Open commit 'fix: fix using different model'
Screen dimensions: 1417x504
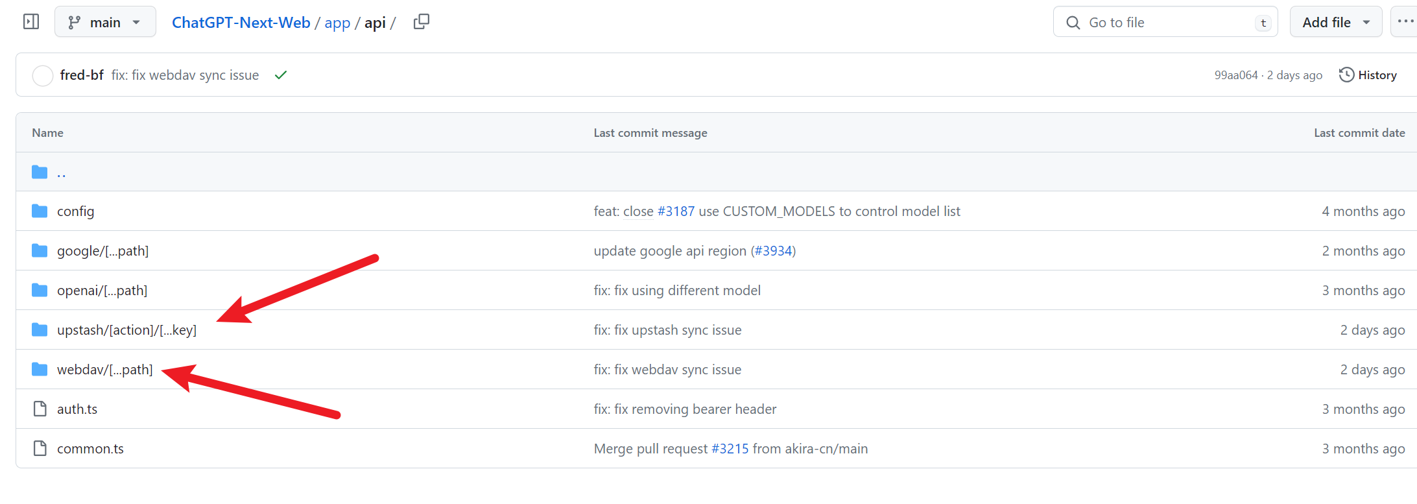[677, 291]
